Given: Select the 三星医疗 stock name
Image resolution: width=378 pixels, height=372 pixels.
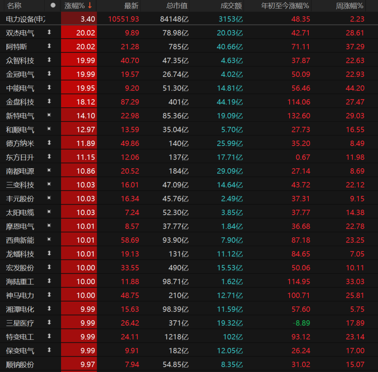Looking at the screenshot, I should click(x=20, y=323).
